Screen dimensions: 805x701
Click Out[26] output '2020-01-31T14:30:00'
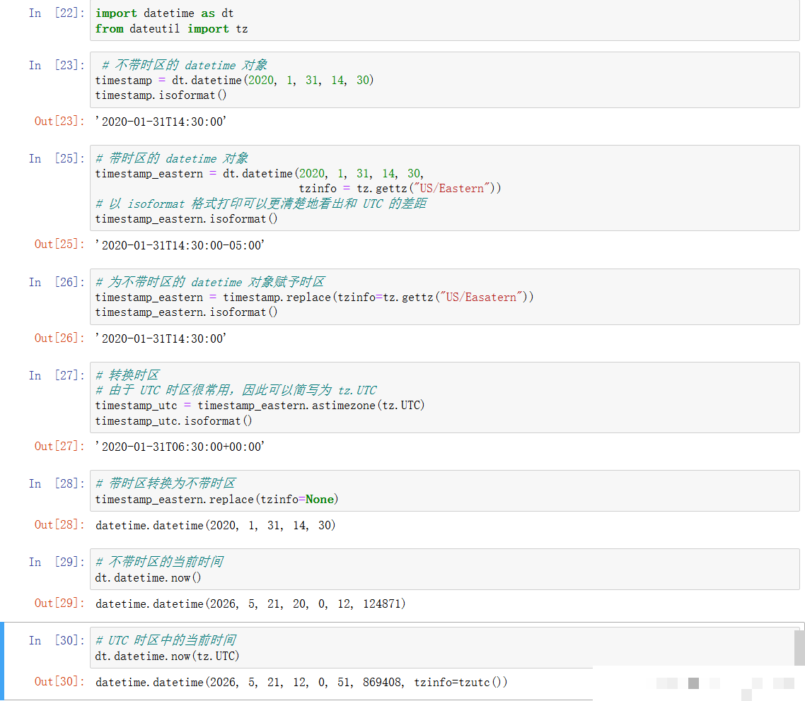coord(161,339)
